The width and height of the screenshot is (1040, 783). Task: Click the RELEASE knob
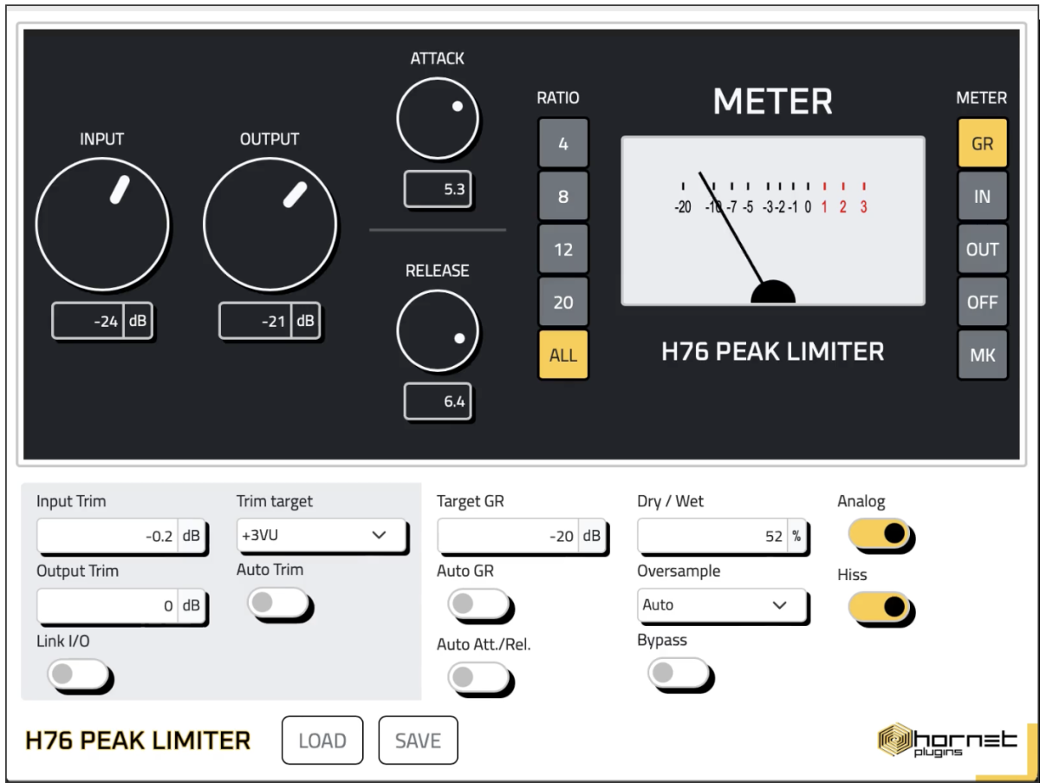(x=438, y=331)
